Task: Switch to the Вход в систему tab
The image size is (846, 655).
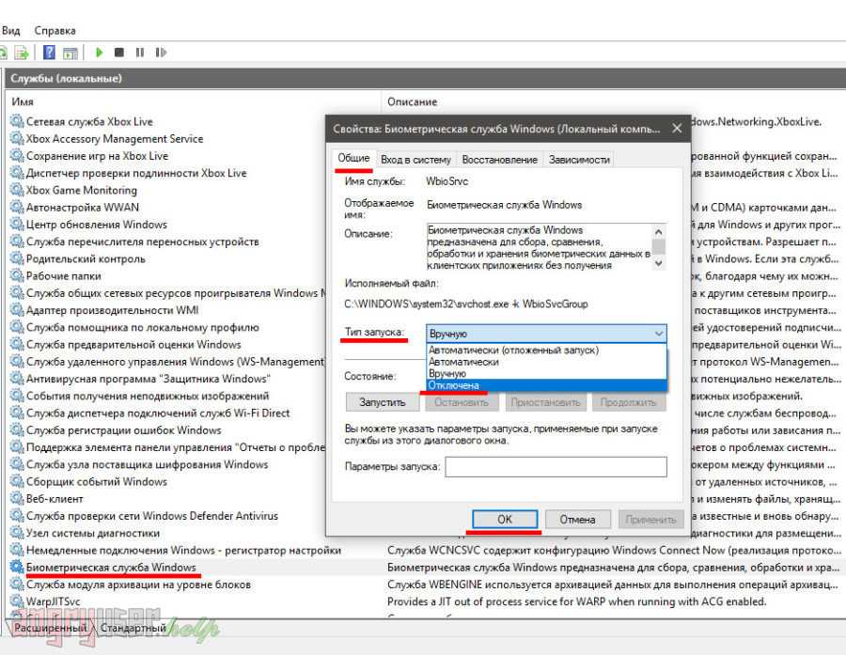Action: tap(416, 160)
